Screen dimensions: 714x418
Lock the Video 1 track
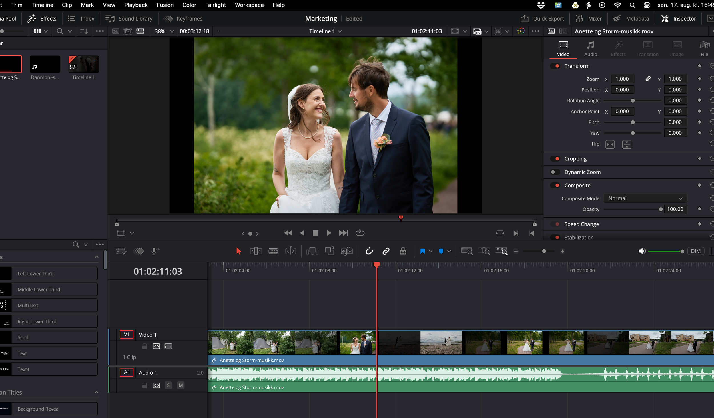[145, 346]
